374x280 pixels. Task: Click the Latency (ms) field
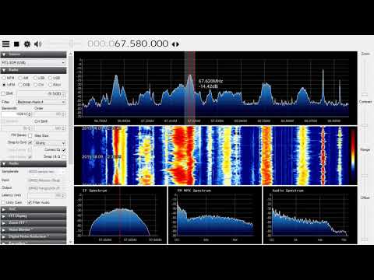tap(47, 195)
